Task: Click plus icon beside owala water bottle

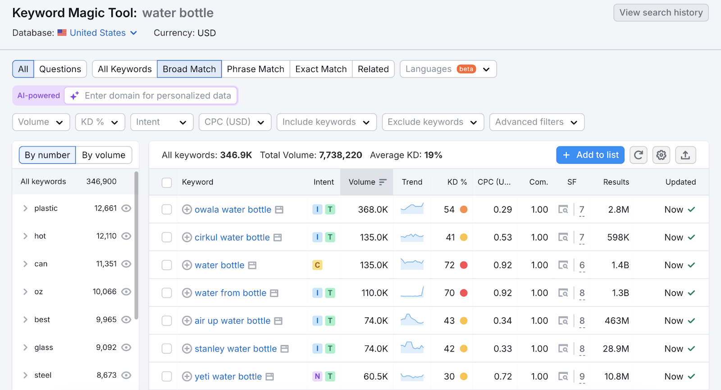Action: 187,209
